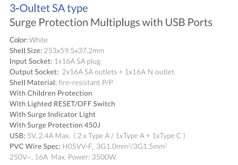The width and height of the screenshot is (238, 165).
Task: Click the 'Output Socket:' label
Action: click(x=34, y=72)
